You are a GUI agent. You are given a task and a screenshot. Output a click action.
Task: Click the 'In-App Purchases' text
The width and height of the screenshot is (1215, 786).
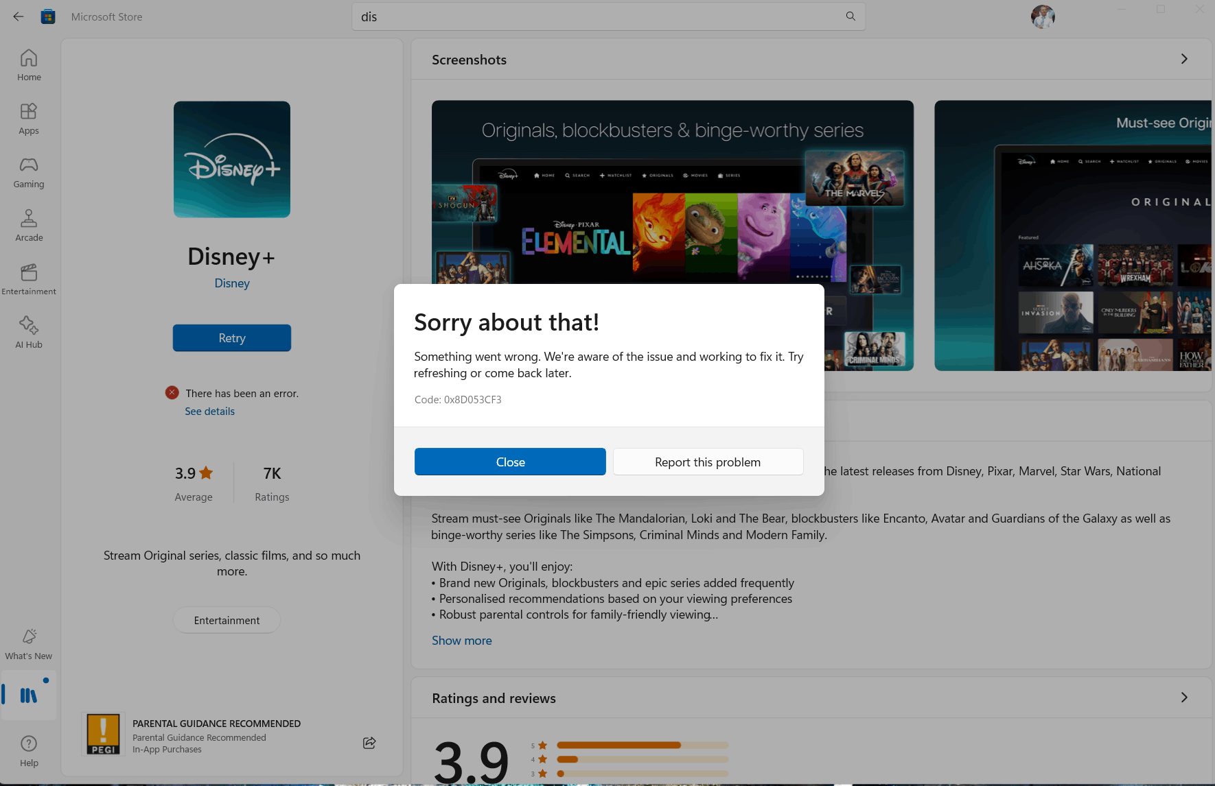[x=167, y=750]
